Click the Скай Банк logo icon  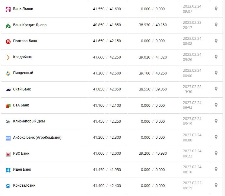pyautogui.click(x=8, y=90)
